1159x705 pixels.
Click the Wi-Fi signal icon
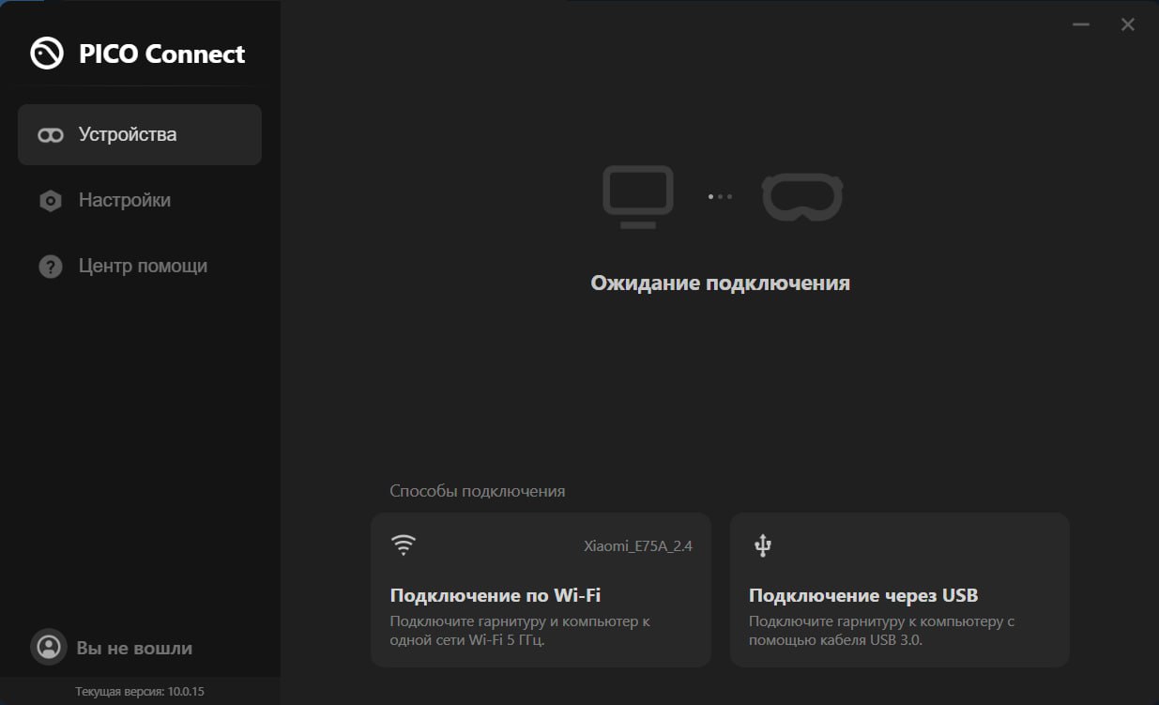tap(404, 545)
